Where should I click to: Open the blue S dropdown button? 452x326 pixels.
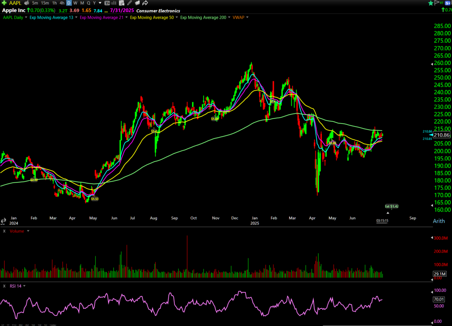447,3
